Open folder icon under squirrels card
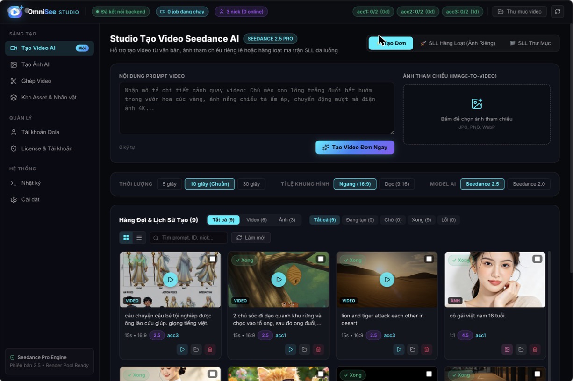The image size is (573, 381). click(305, 349)
